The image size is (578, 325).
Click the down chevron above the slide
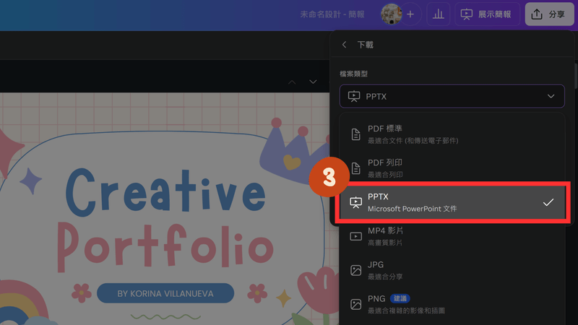tap(313, 82)
